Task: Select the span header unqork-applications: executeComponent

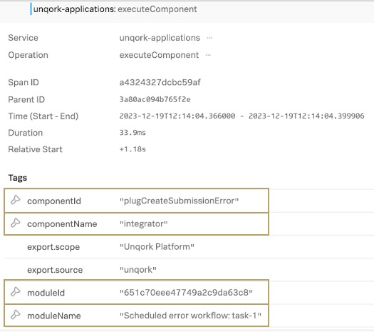Action: click(115, 9)
